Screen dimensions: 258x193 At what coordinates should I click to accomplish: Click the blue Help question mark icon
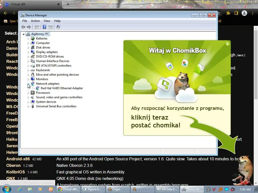44,27
